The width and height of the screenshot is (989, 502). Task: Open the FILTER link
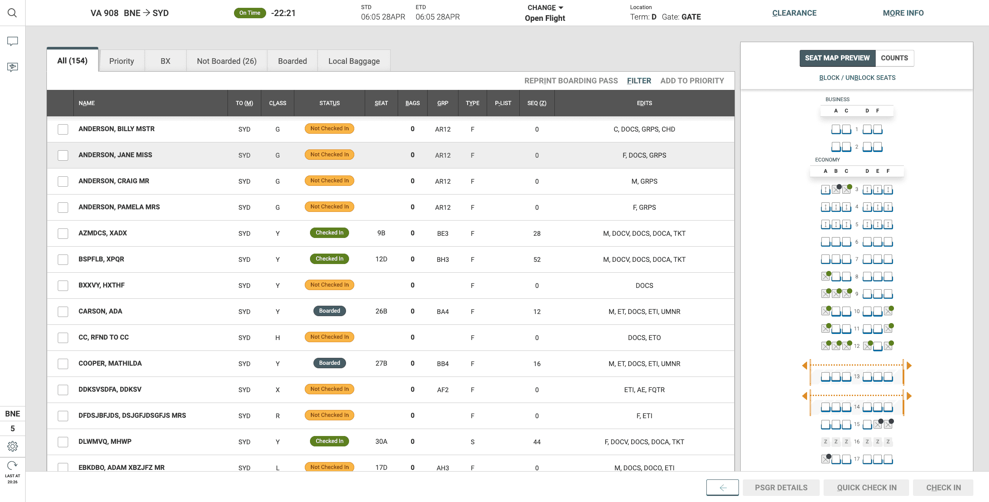tap(639, 81)
